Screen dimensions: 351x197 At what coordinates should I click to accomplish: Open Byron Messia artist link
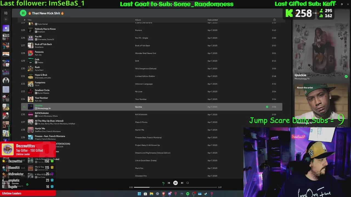click(43, 93)
